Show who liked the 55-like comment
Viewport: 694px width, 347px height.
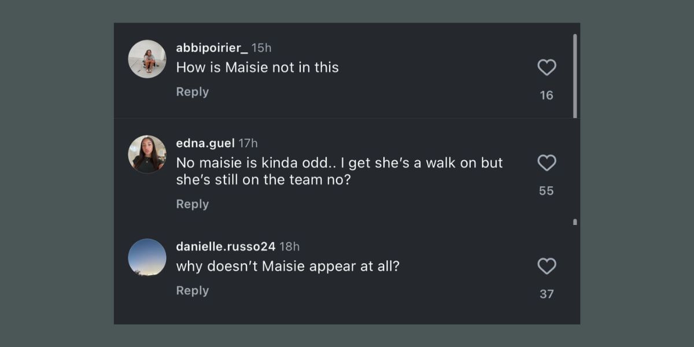[x=547, y=191]
